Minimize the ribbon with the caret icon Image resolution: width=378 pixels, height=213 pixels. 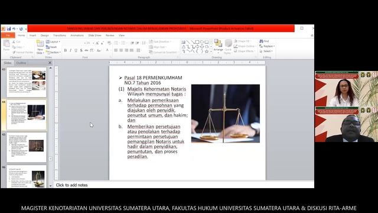(x=312, y=35)
